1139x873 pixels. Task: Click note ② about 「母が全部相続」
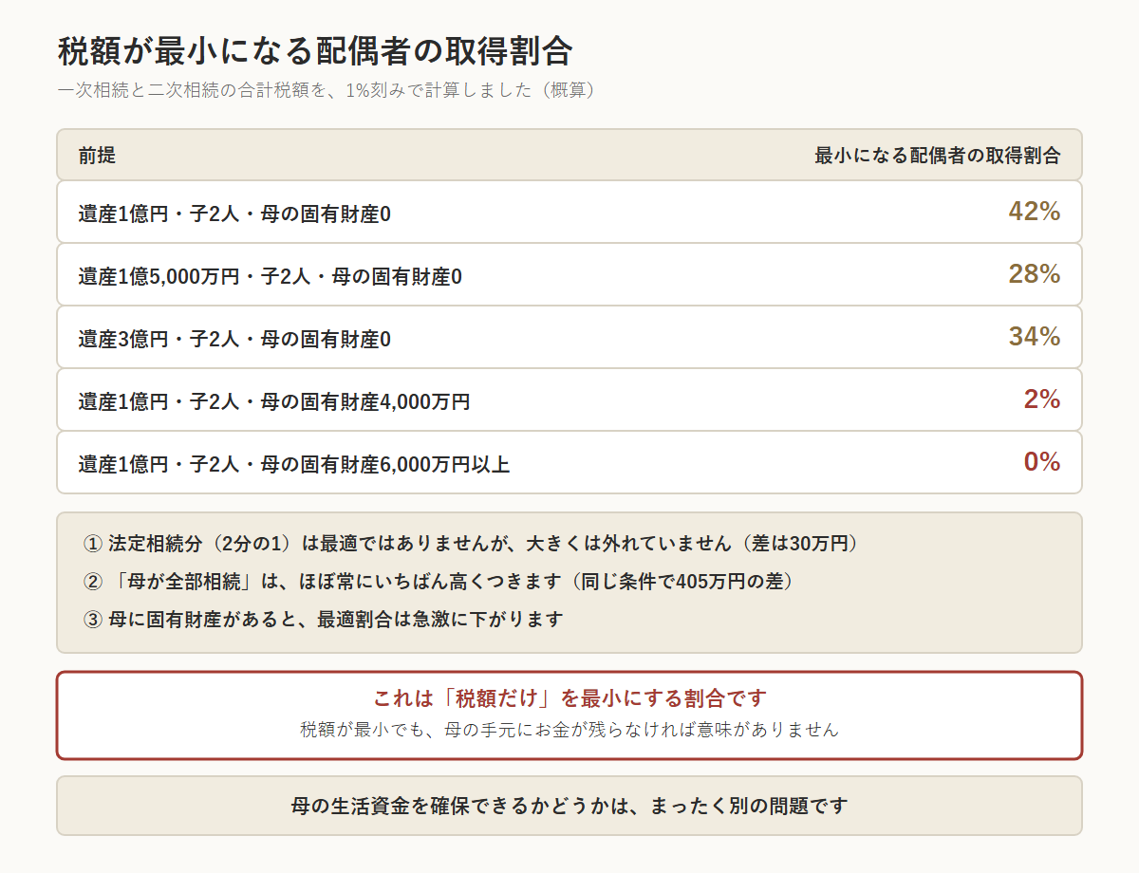(x=439, y=582)
